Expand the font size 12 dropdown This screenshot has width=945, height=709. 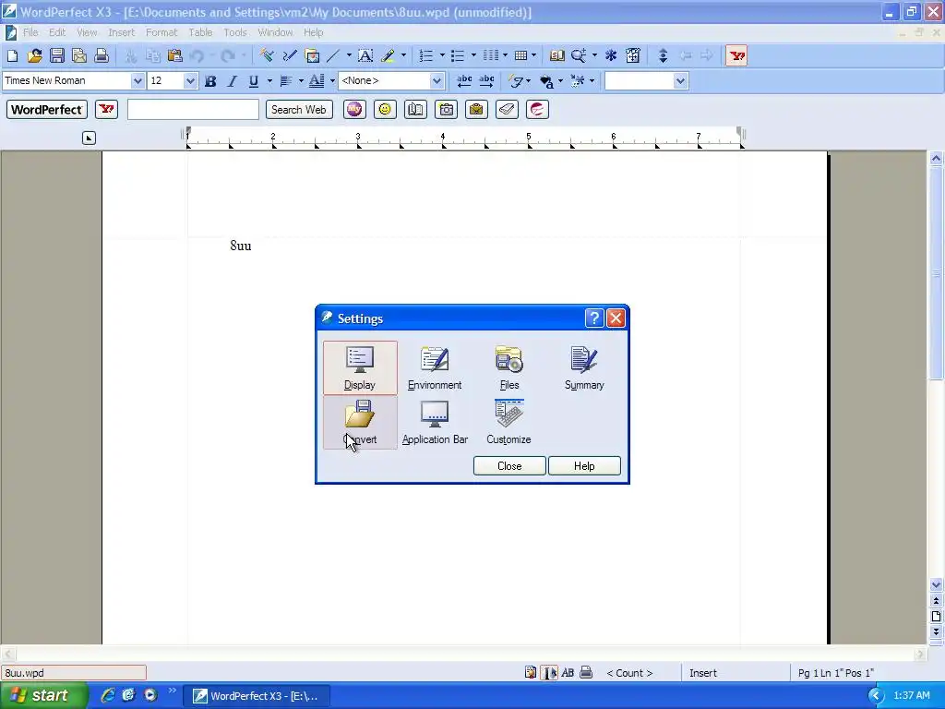point(190,81)
